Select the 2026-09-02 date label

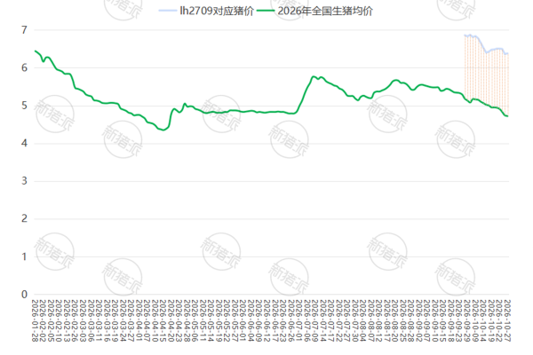pos(419,320)
